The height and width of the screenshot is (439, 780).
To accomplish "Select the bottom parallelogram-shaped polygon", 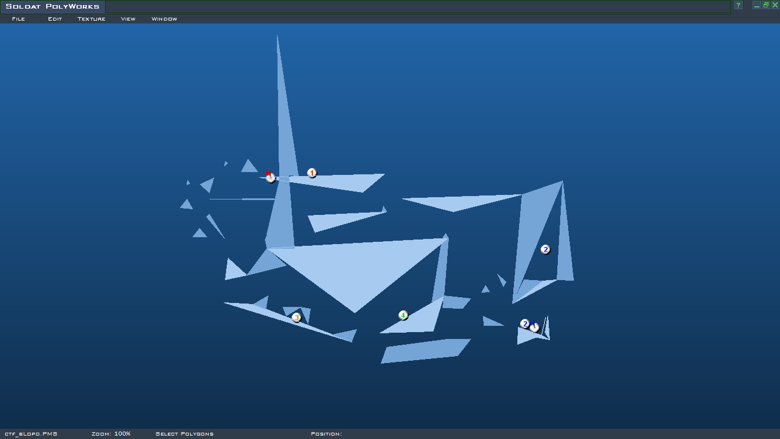I will (425, 350).
